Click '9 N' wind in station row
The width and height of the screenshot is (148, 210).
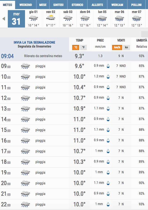pos(121,56)
